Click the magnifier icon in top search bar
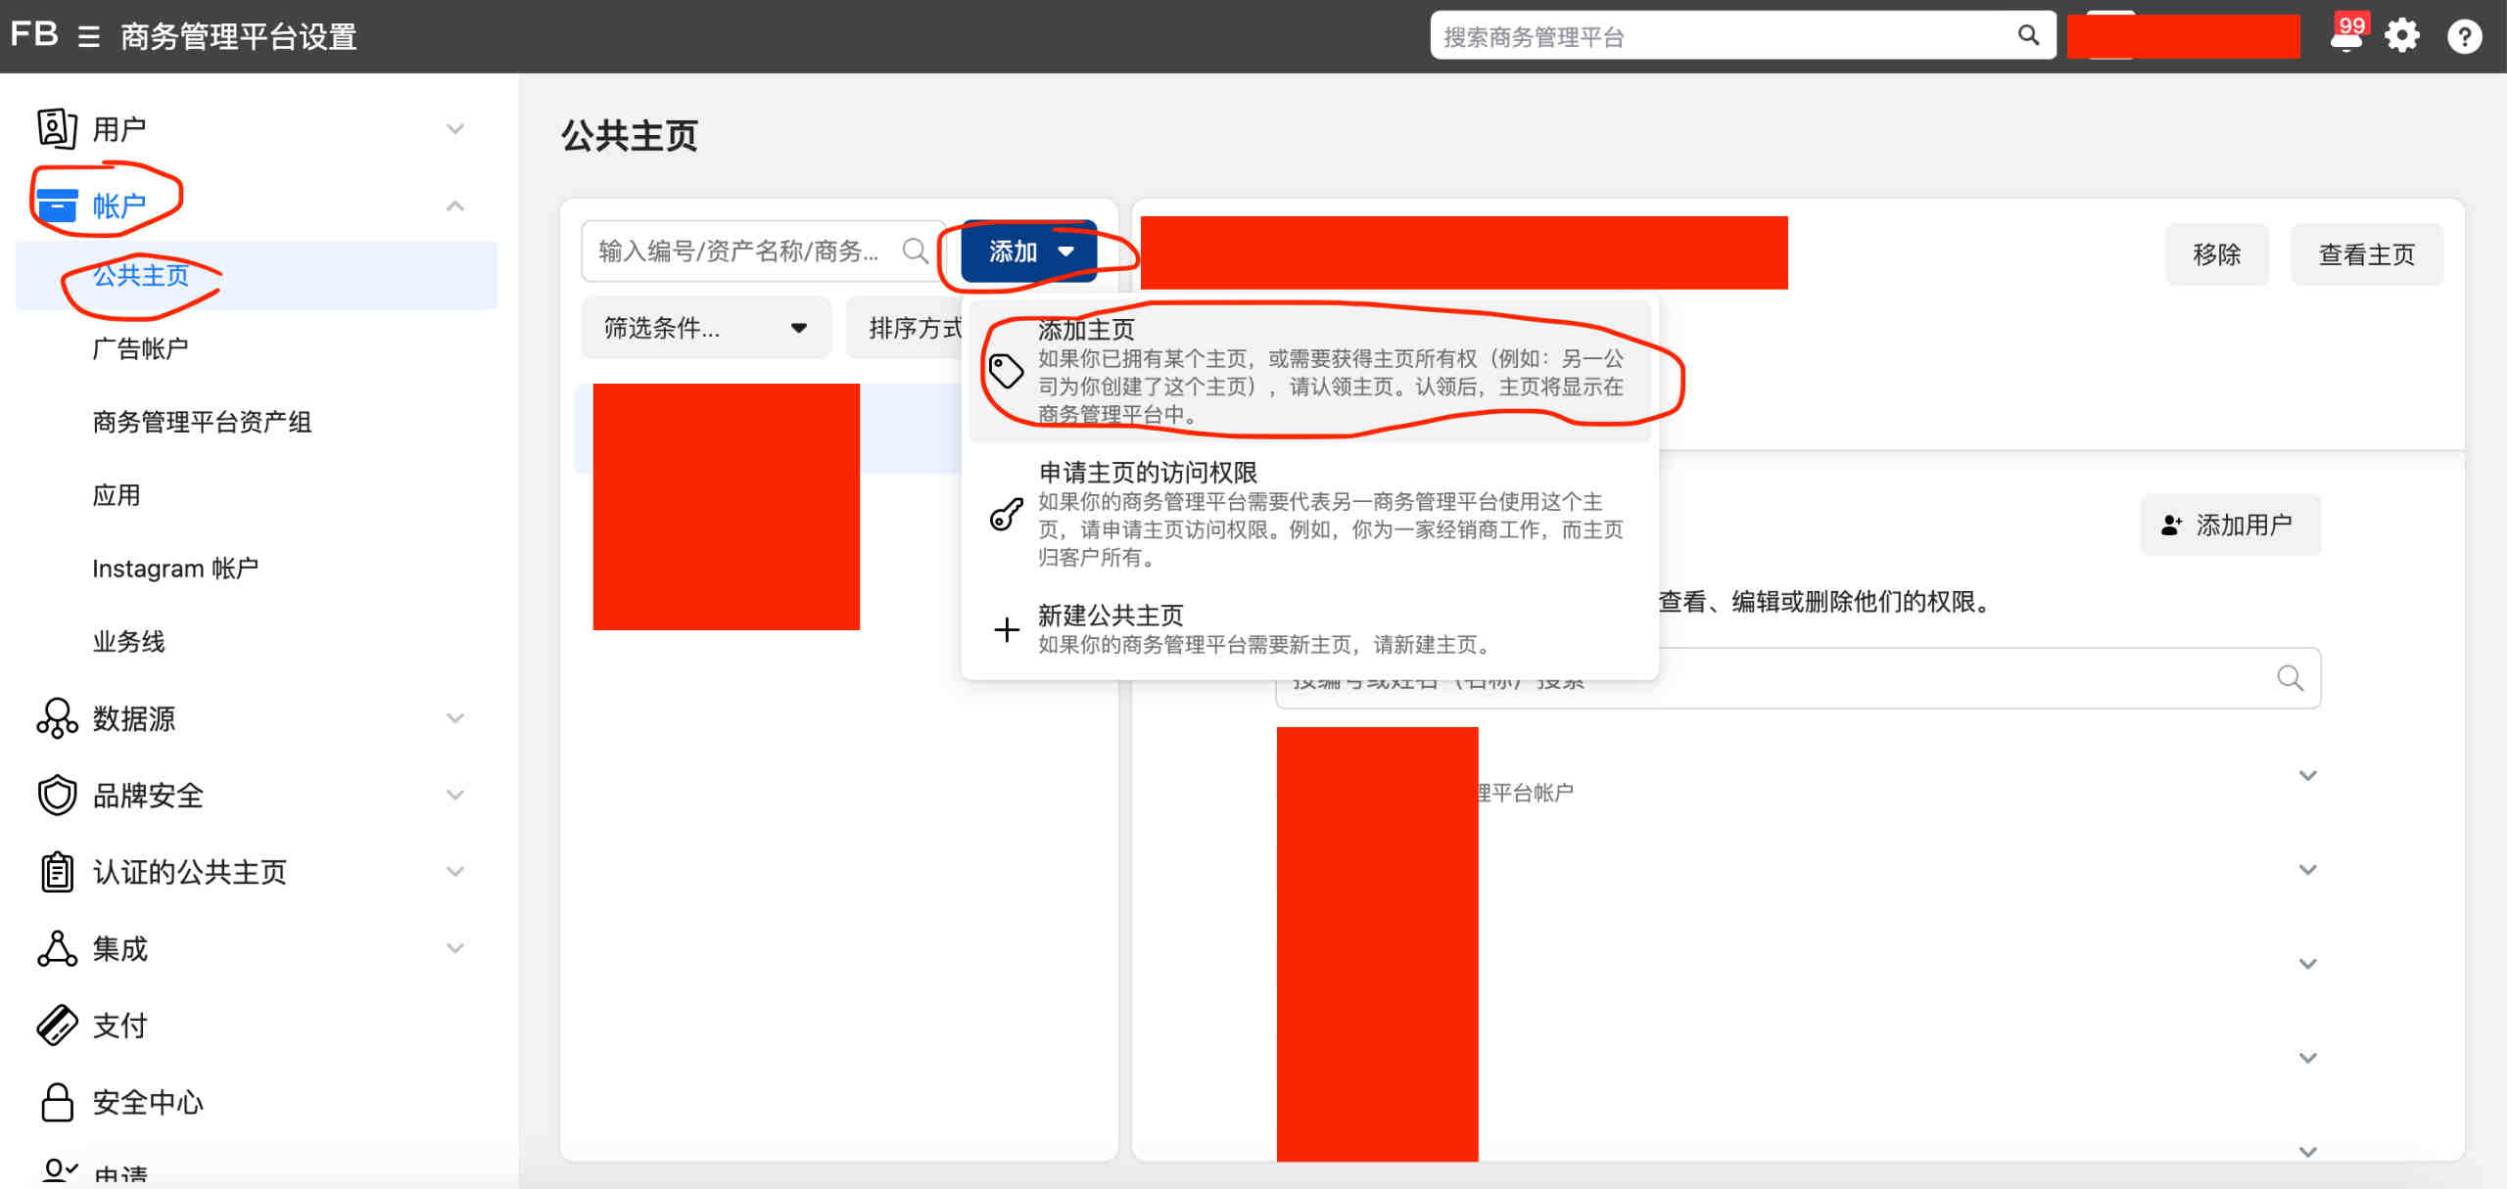The height and width of the screenshot is (1189, 2507). (x=2028, y=36)
